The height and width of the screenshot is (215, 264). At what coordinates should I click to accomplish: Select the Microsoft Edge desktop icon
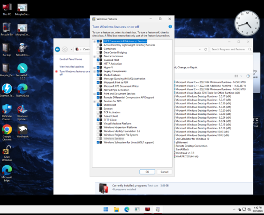click(x=7, y=173)
